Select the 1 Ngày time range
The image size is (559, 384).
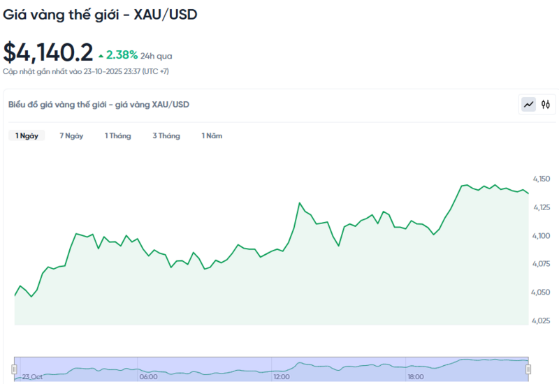coord(27,136)
